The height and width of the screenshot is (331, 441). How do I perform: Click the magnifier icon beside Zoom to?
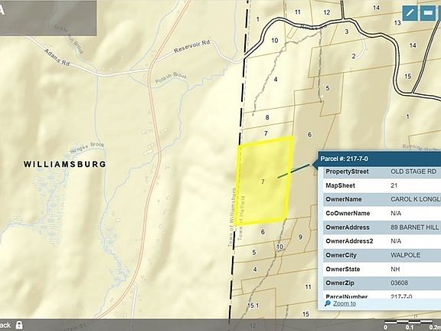tap(328, 303)
